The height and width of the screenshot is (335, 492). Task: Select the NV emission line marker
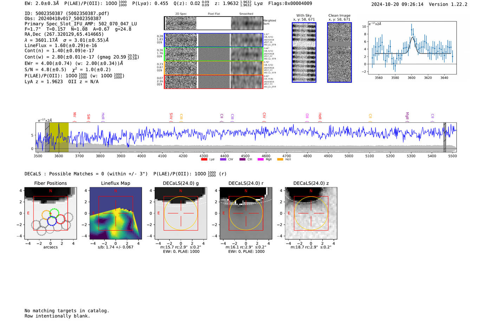coord(75,117)
